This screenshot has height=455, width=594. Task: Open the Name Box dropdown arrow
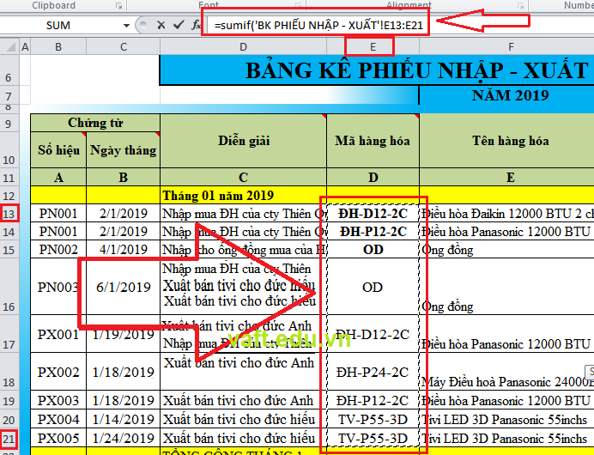point(126,26)
